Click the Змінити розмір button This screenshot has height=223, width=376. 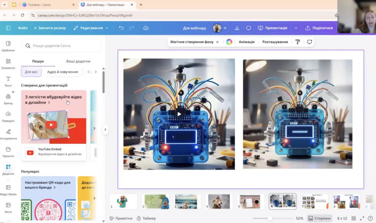(x=50, y=28)
